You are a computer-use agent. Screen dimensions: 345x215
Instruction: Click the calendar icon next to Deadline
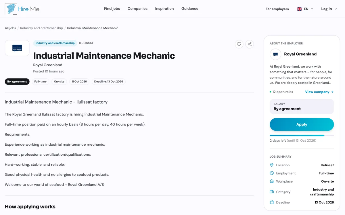pyautogui.click(x=272, y=202)
